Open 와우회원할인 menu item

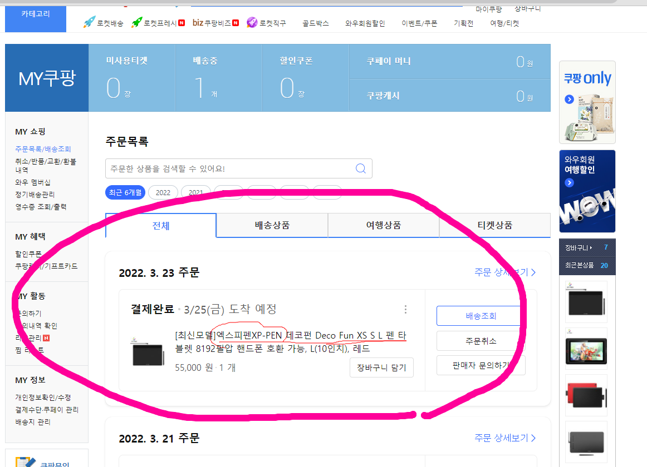click(365, 23)
